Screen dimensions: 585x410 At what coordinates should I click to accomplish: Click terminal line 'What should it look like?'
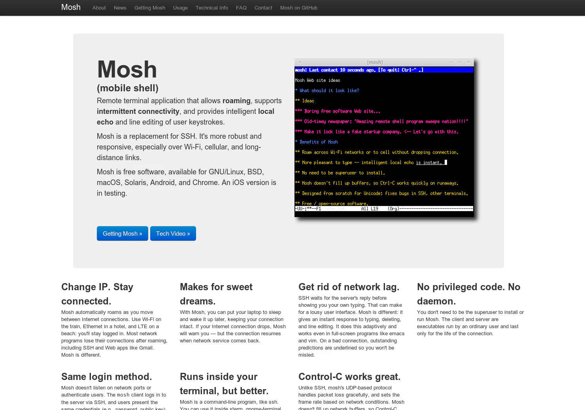click(x=327, y=91)
